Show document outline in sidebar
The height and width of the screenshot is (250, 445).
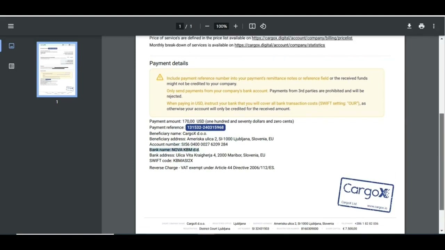point(11,66)
